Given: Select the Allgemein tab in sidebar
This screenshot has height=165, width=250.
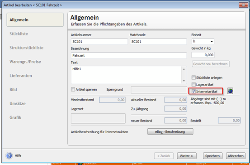Looking at the screenshot, I should [x=35, y=20].
